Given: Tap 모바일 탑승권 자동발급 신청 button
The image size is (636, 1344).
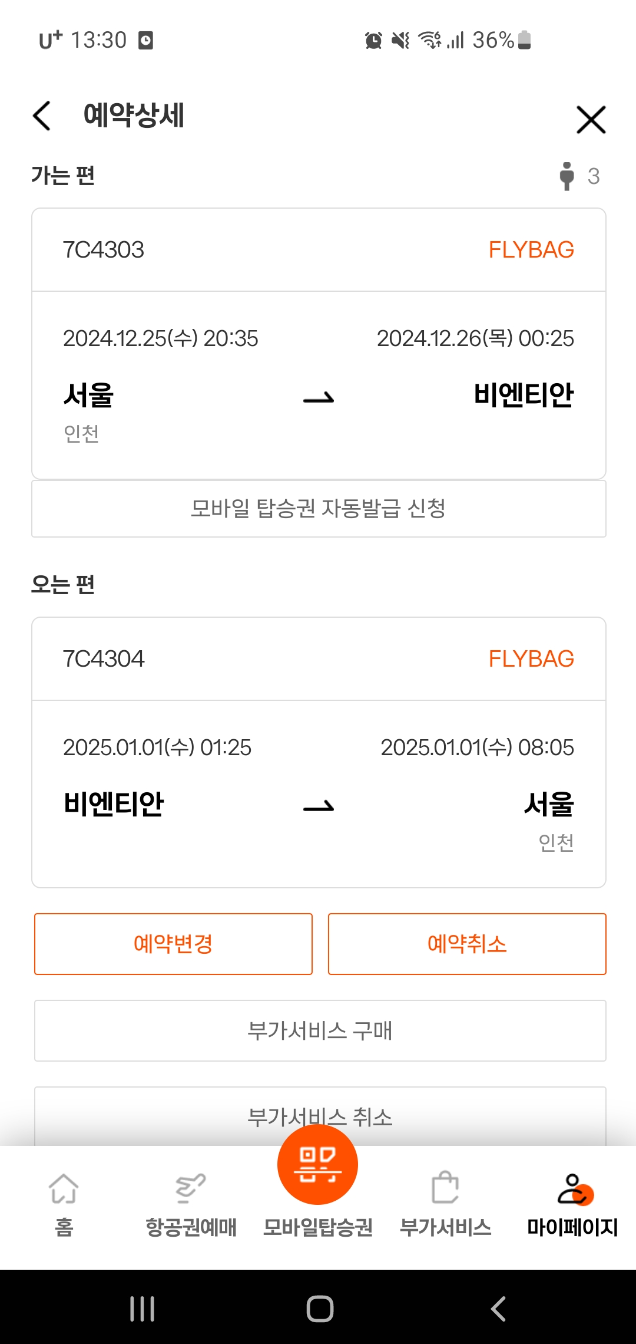Looking at the screenshot, I should click(x=319, y=509).
